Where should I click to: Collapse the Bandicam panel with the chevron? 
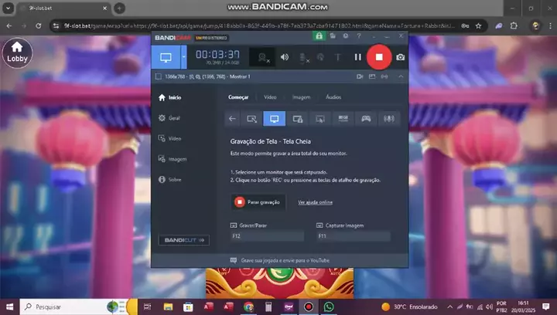[401, 76]
